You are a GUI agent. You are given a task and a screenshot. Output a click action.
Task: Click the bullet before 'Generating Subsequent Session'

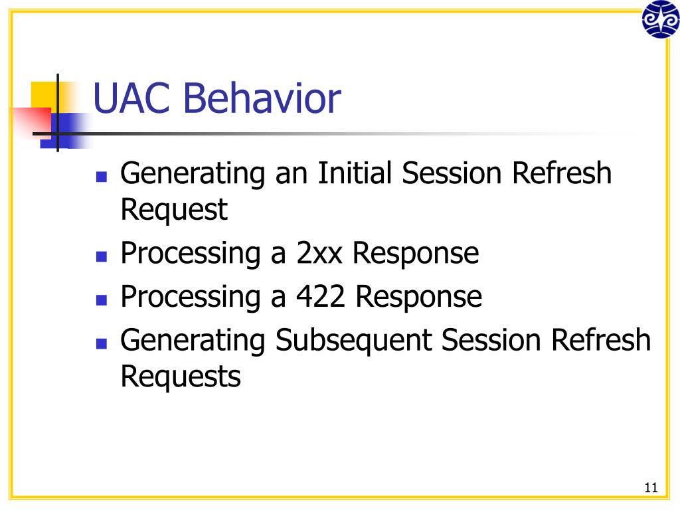click(102, 343)
